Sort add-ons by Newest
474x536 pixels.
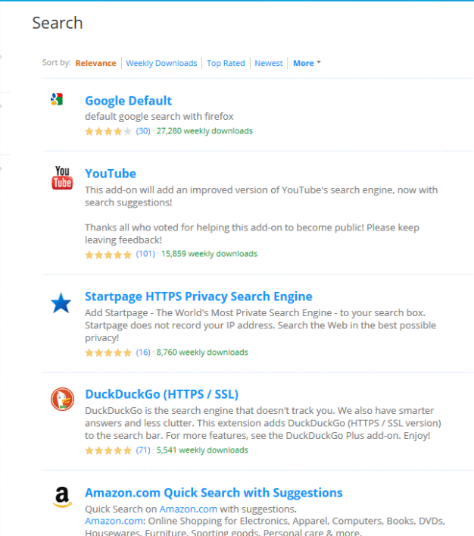(x=269, y=63)
